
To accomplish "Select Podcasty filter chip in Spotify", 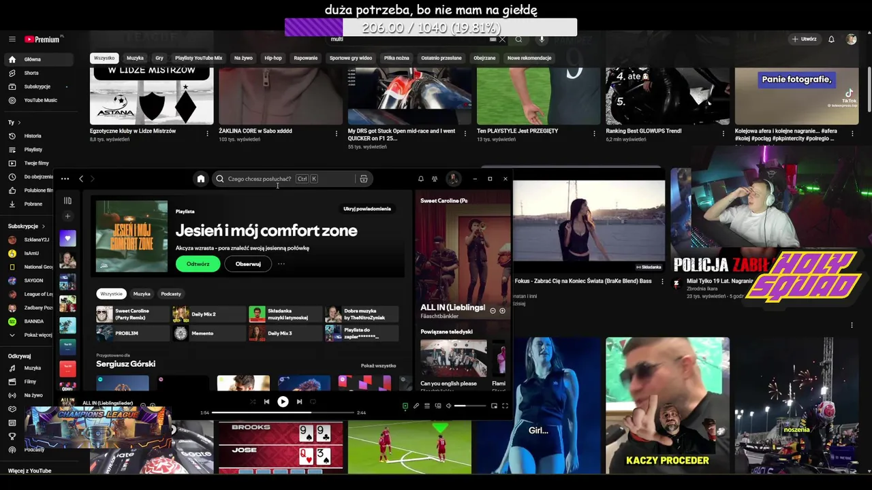I will [x=171, y=294].
